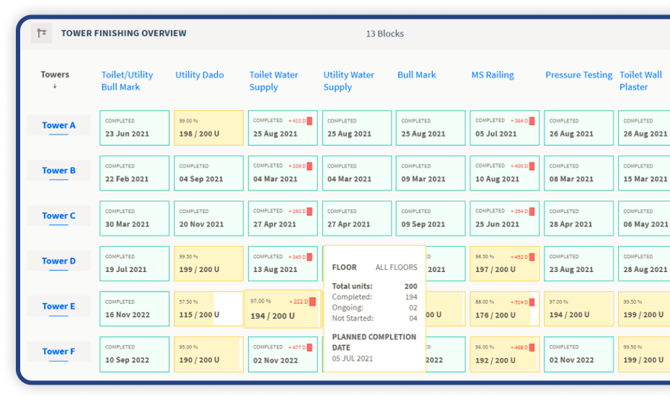Open Tower C details
Viewport: 670px width, 399px height.
click(x=58, y=216)
